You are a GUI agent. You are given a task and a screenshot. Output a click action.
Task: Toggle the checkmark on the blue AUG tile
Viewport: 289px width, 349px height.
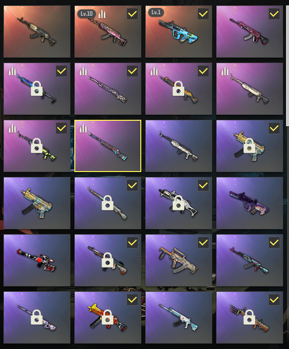[x=203, y=14]
